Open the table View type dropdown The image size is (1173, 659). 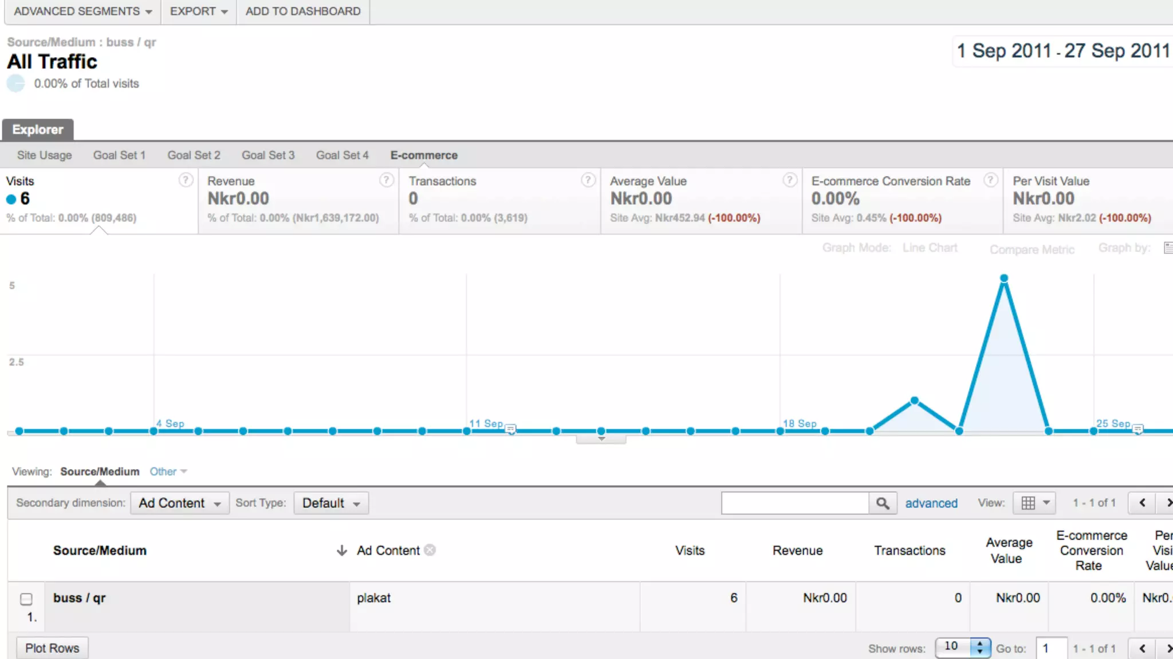(x=1034, y=503)
